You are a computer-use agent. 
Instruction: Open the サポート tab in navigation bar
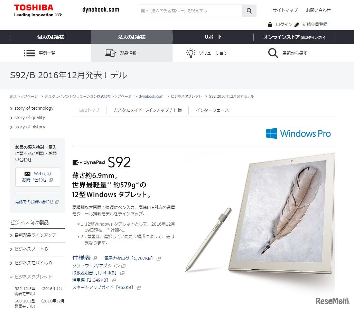pyautogui.click(x=213, y=37)
